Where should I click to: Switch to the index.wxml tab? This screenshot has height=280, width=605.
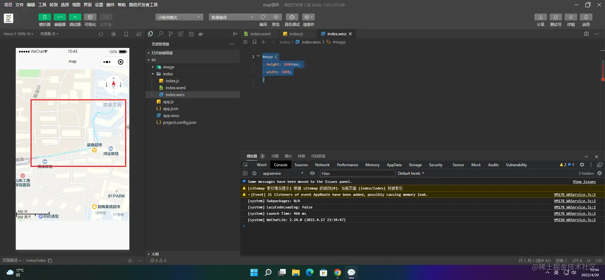[260, 34]
